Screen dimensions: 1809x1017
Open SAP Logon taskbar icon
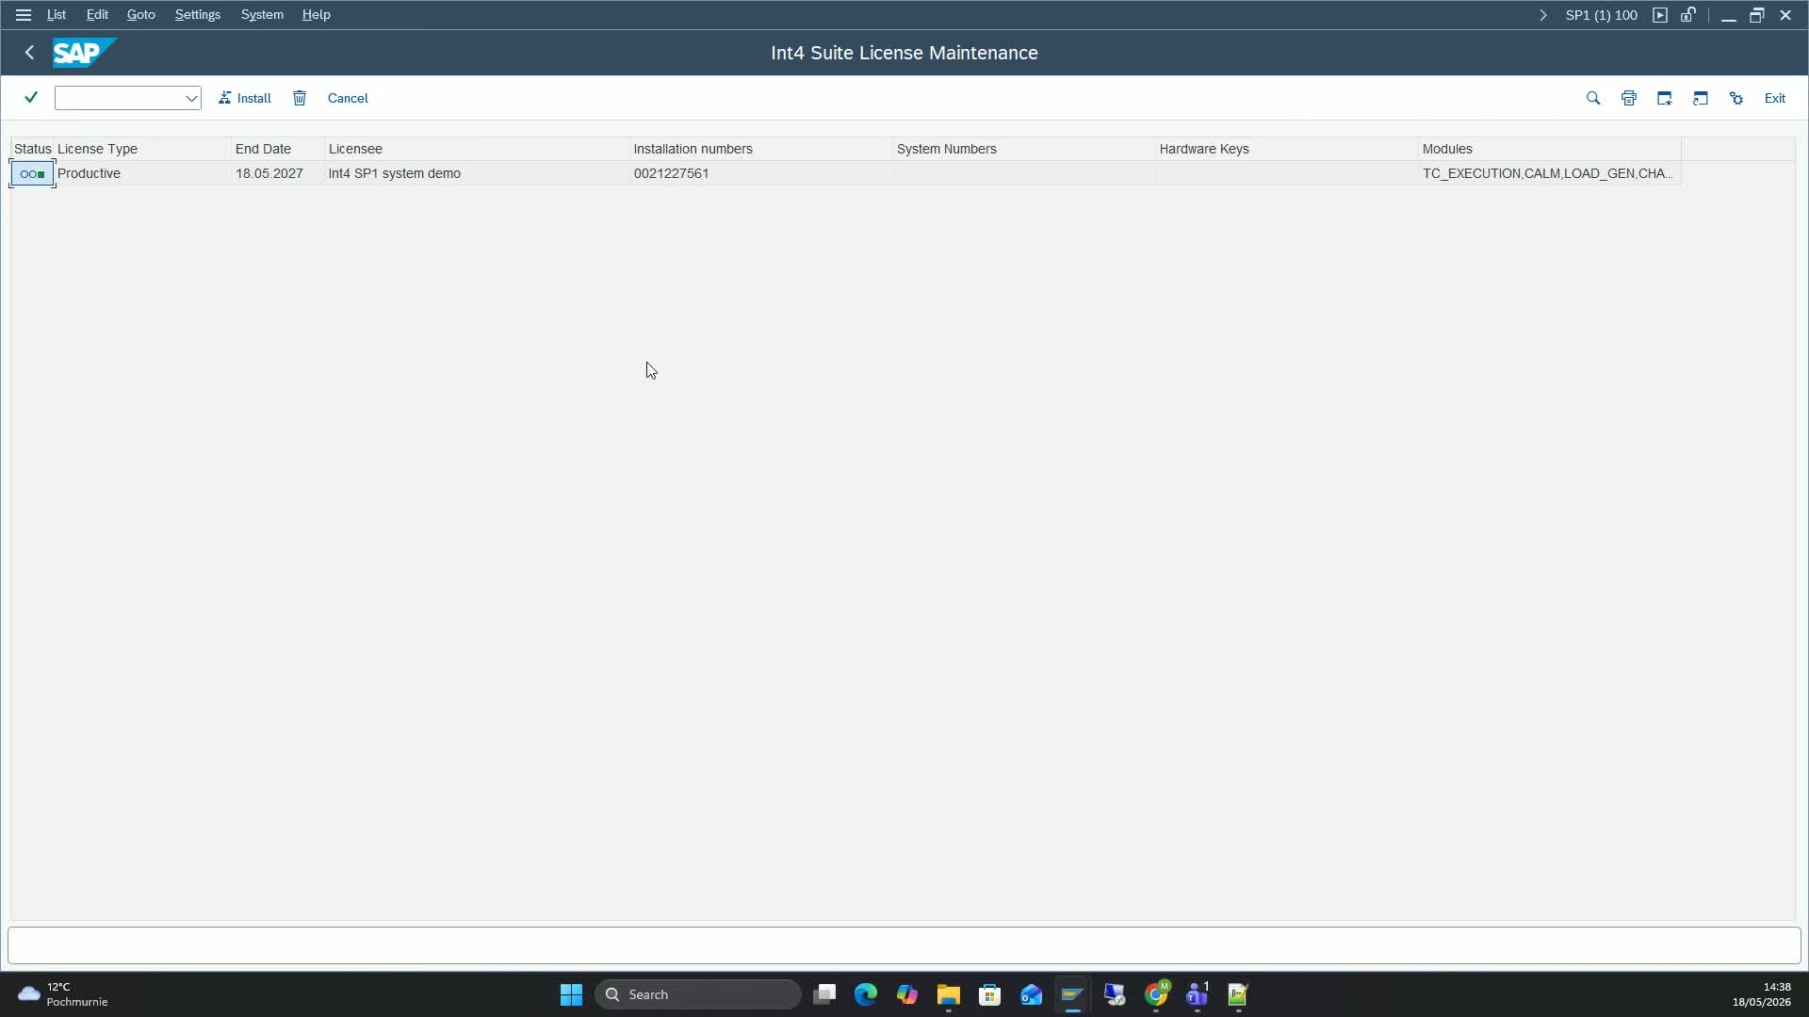(1073, 994)
